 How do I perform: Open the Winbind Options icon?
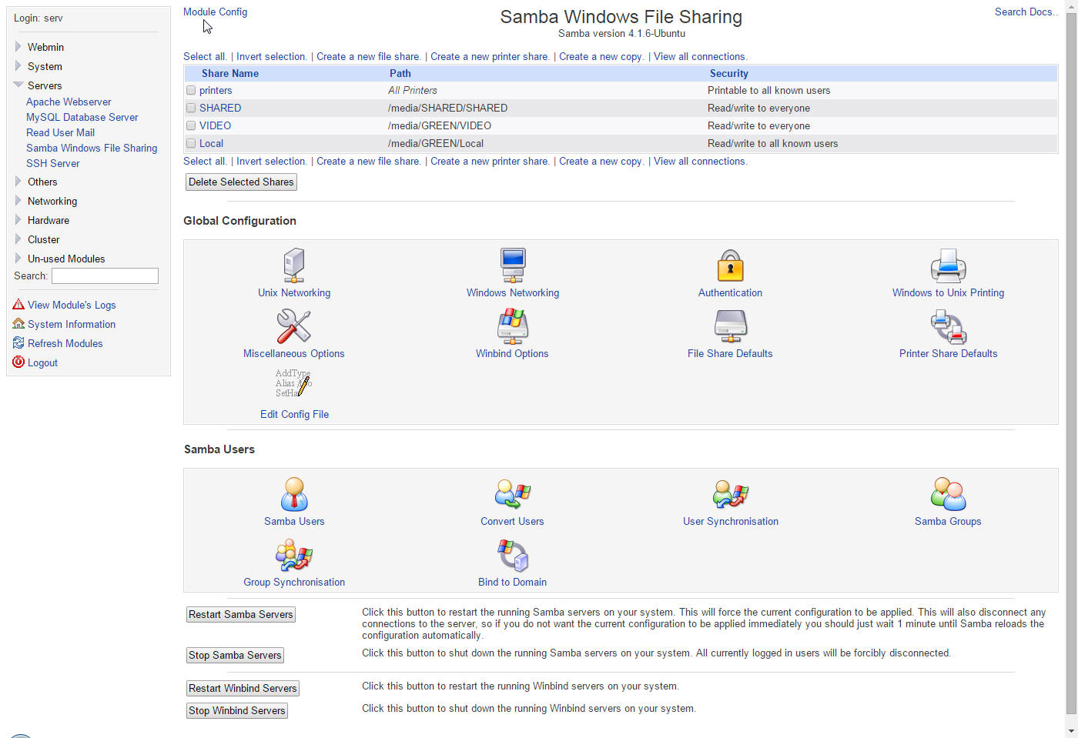point(513,326)
